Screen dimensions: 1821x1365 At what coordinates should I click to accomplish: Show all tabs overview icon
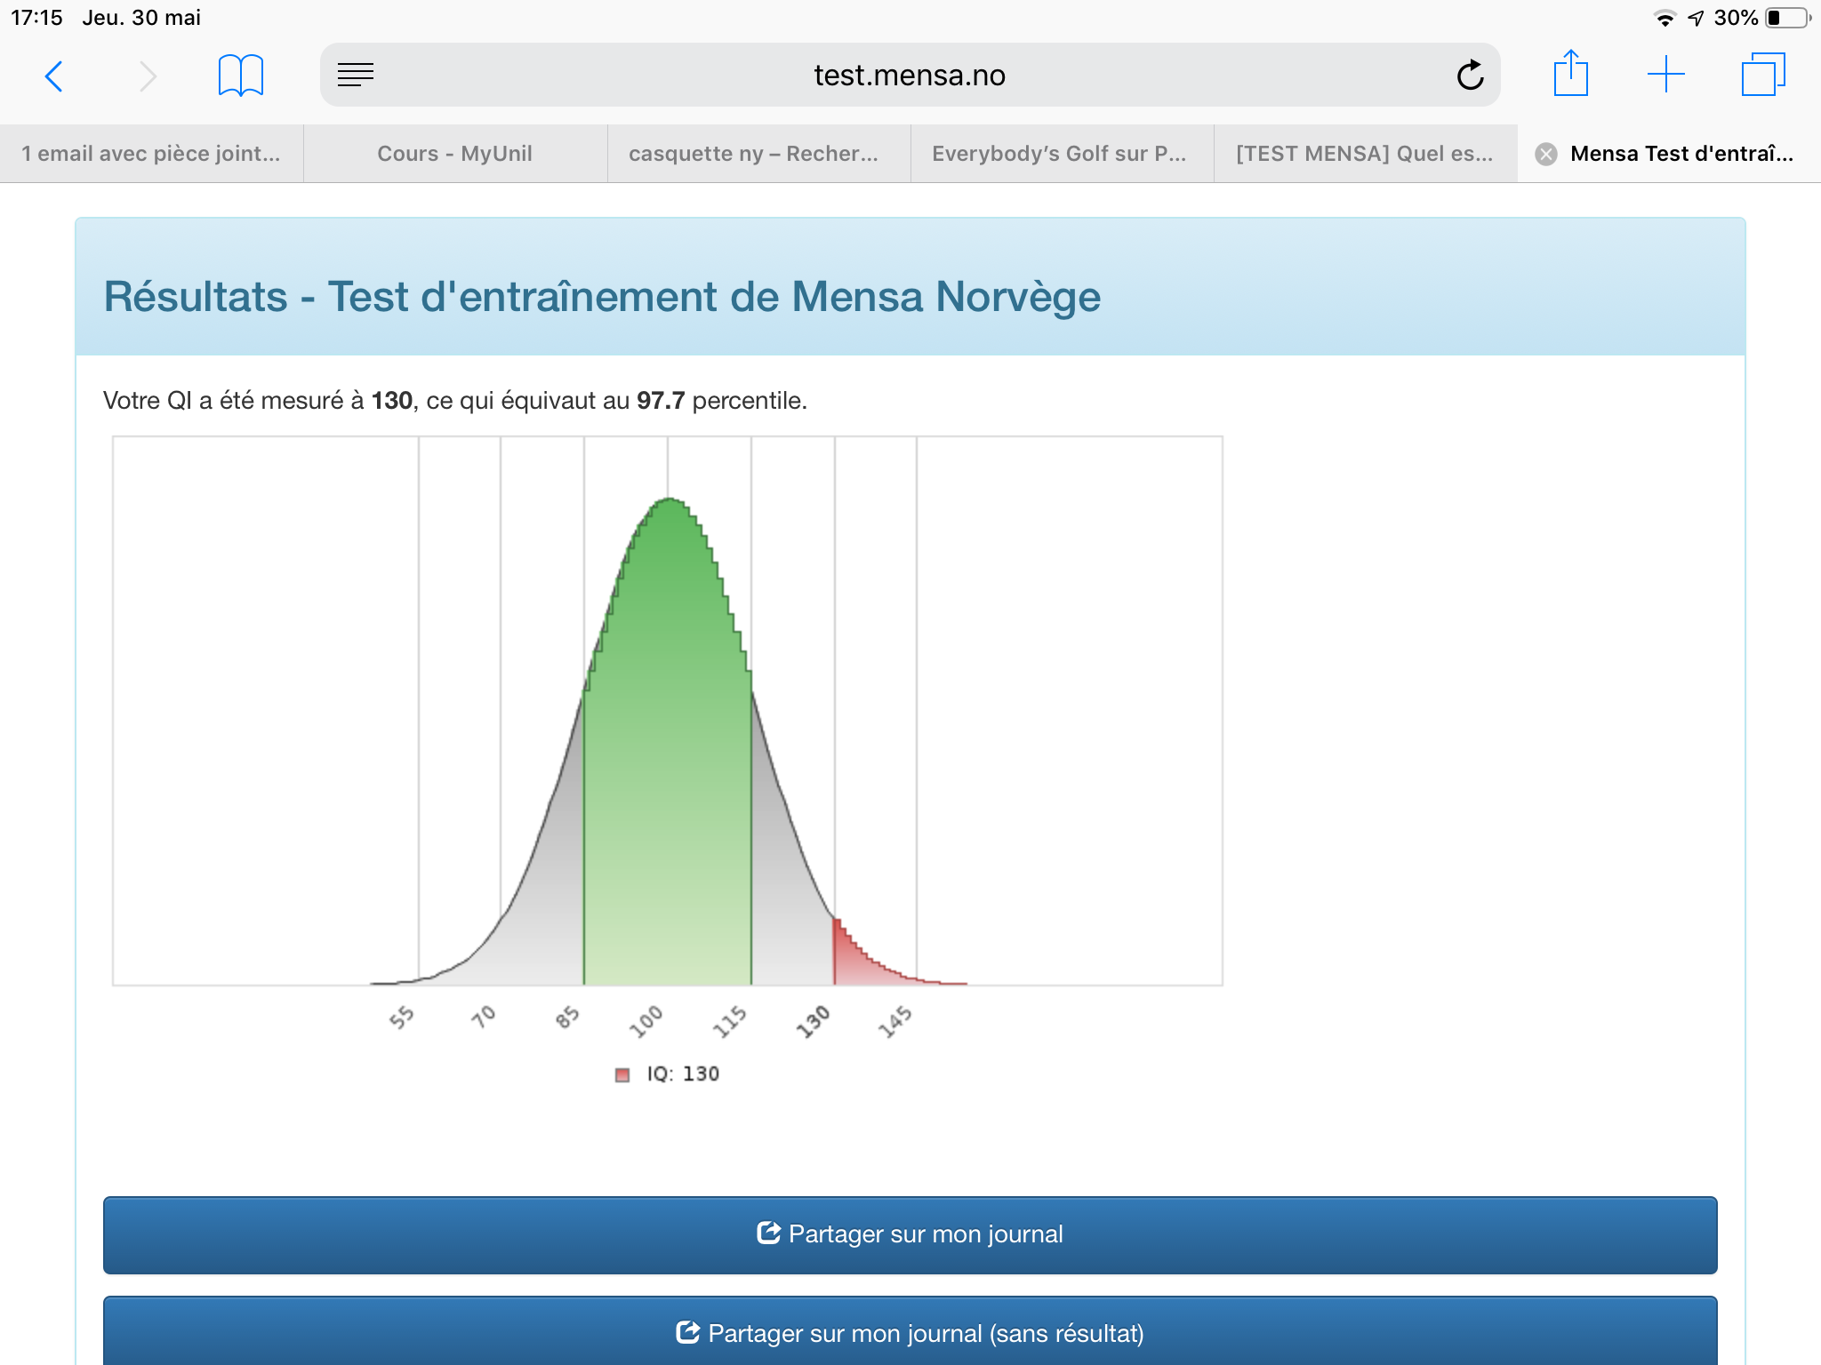(1762, 75)
